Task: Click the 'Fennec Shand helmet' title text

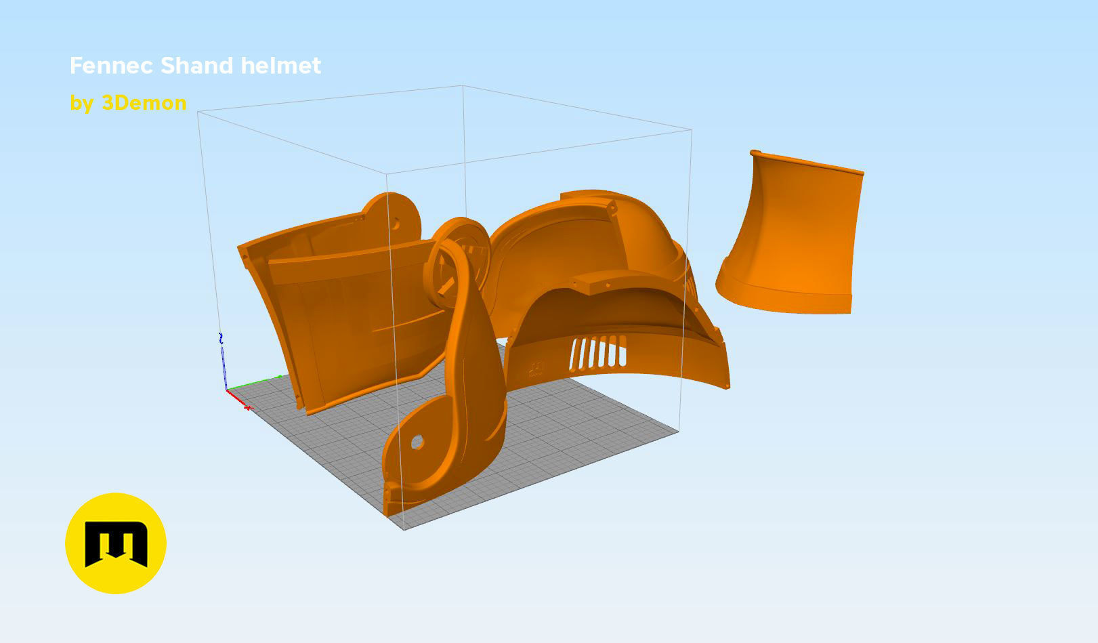Action: coord(195,66)
